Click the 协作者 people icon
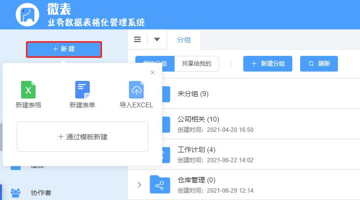The height and width of the screenshot is (200, 360). [x=16, y=193]
